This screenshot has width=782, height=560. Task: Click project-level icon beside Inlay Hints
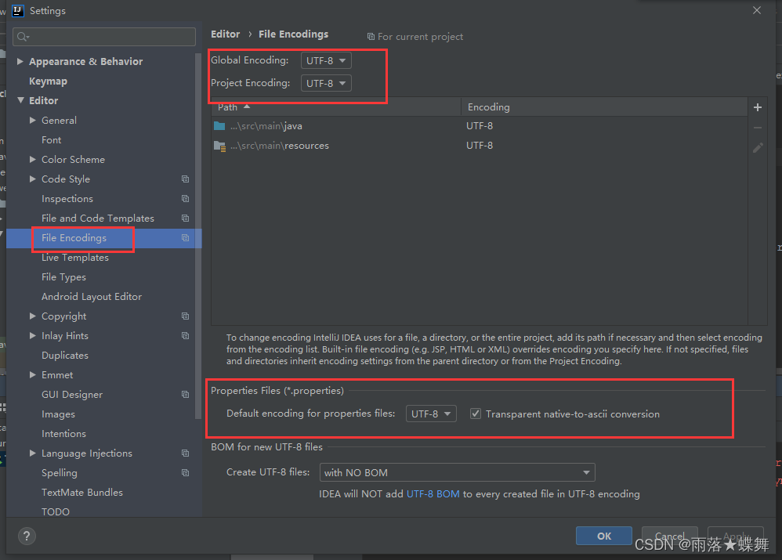coord(186,335)
